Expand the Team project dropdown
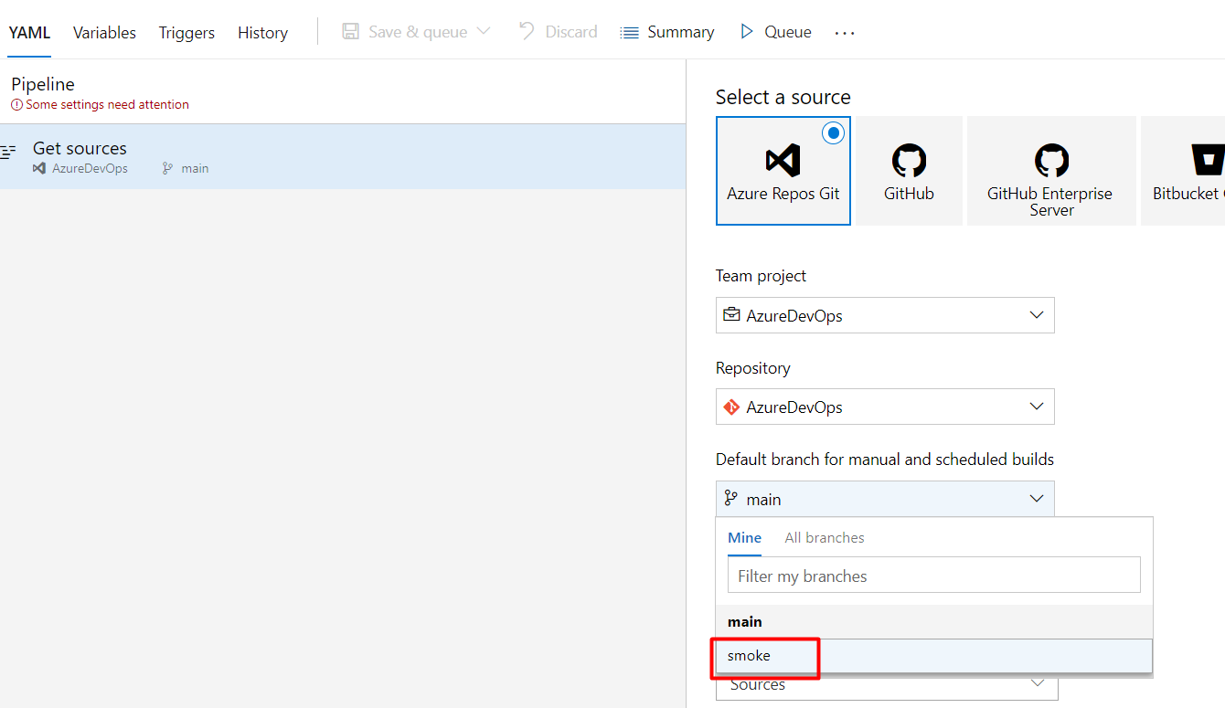This screenshot has width=1225, height=708. [x=885, y=315]
